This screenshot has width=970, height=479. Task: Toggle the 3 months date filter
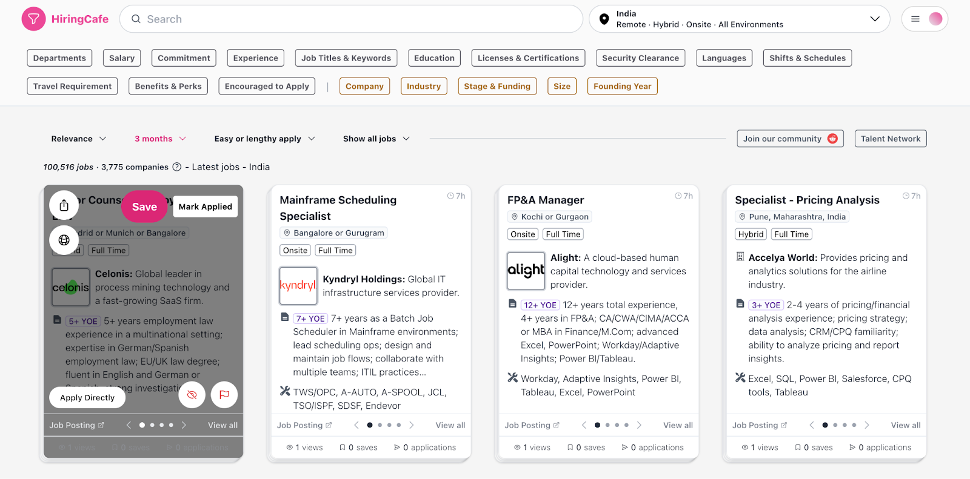[x=160, y=139]
